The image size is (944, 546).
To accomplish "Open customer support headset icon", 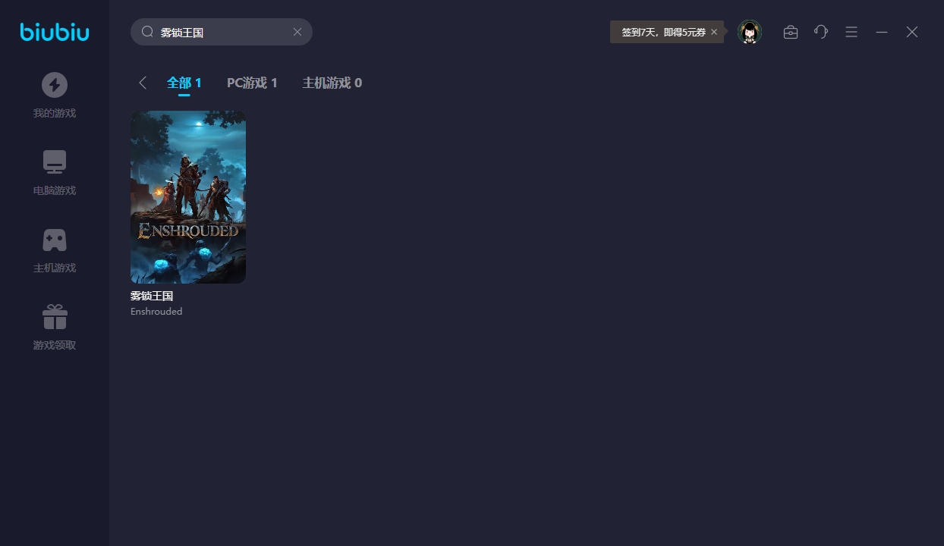I will coord(821,32).
